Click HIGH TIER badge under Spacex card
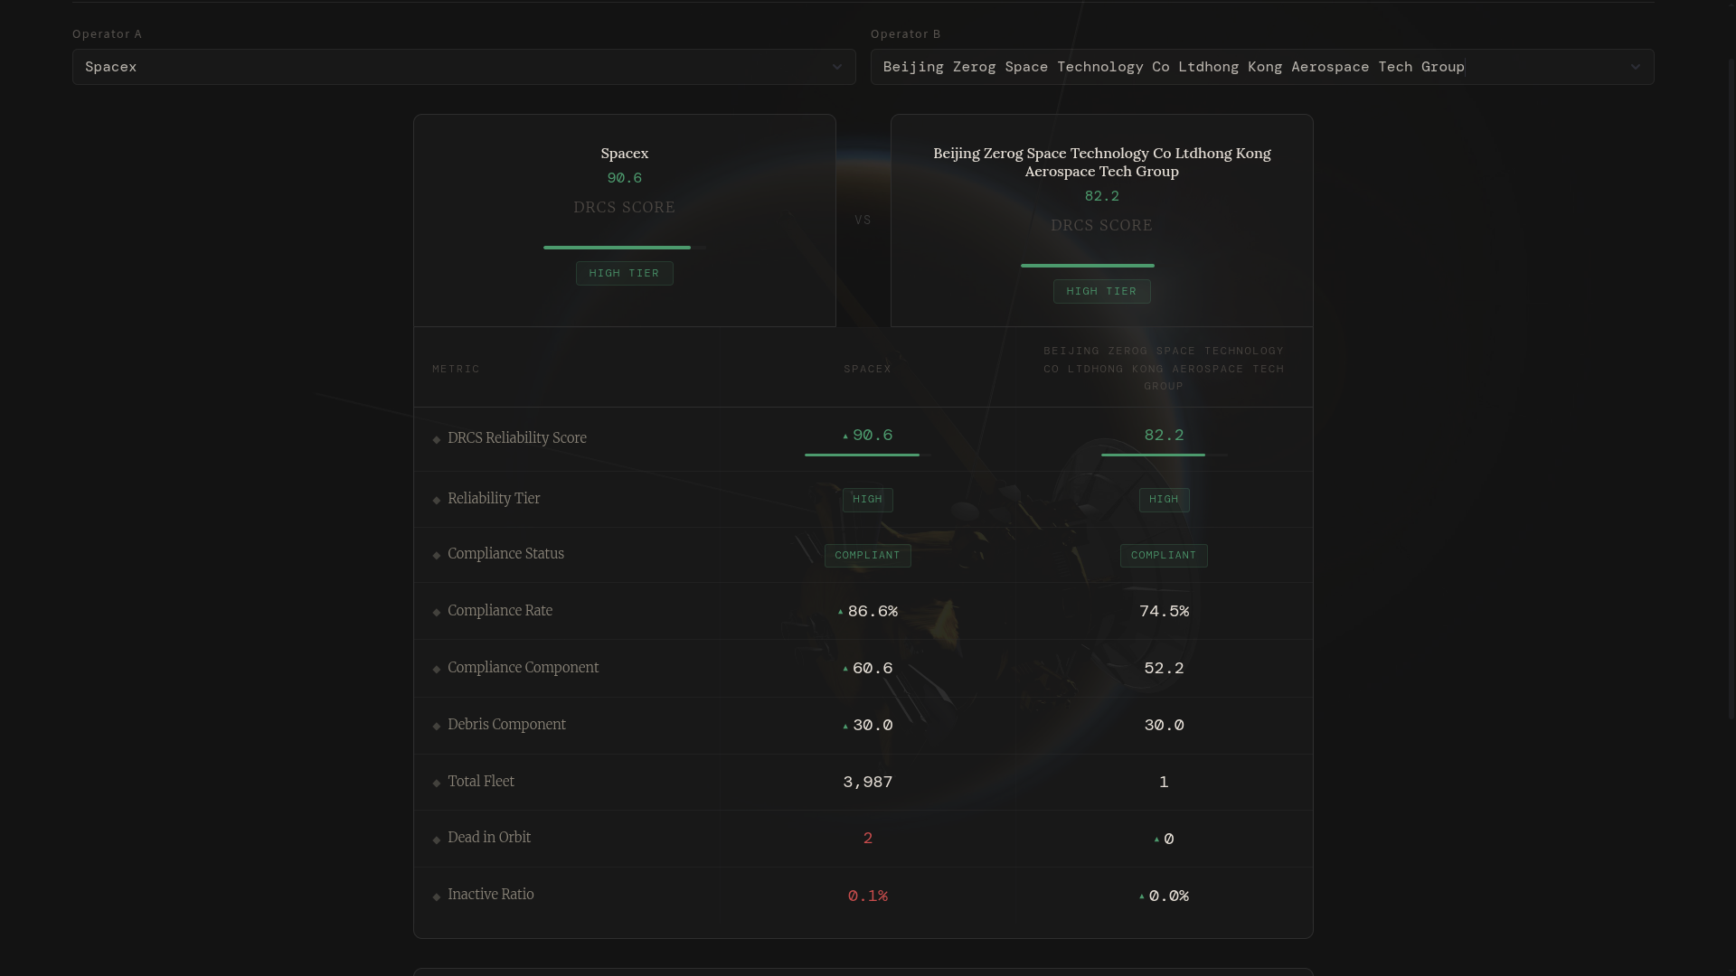Screen dimensions: 1736x976 click(x=624, y=273)
